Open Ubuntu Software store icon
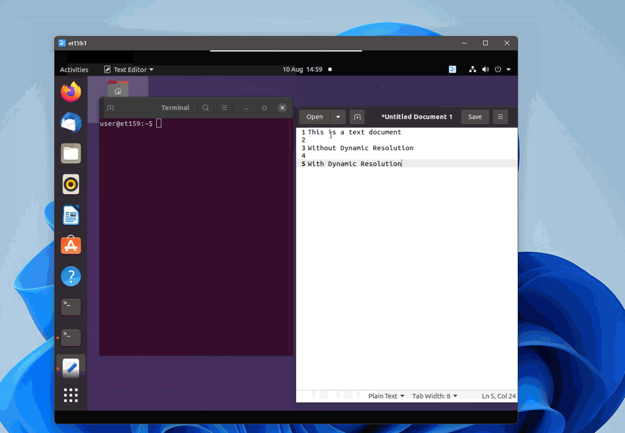The width and height of the screenshot is (625, 433). point(71,245)
